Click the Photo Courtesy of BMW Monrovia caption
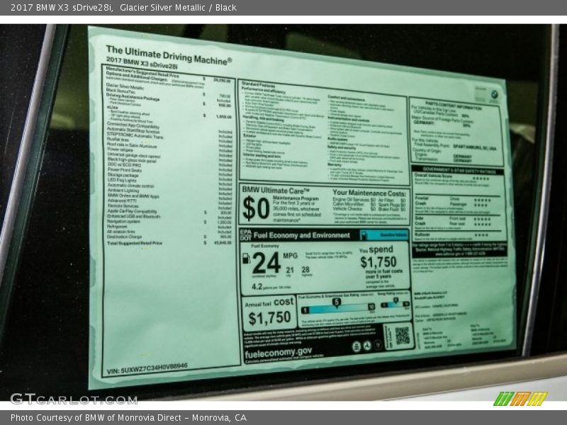567x425 pixels. tap(128, 417)
